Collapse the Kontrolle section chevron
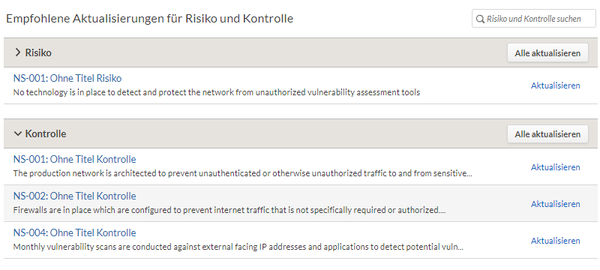The width and height of the screenshot is (600, 270). pos(17,133)
